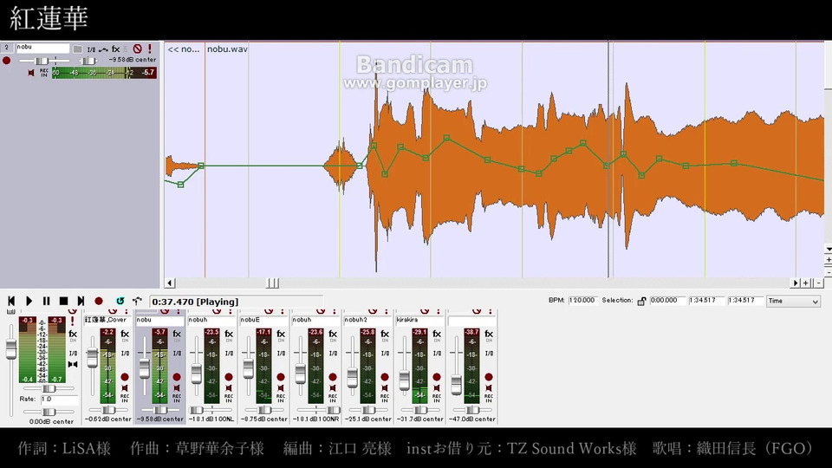Open the folder icon on nobu track panel
This screenshot has height=468, width=832.
pos(77,49)
